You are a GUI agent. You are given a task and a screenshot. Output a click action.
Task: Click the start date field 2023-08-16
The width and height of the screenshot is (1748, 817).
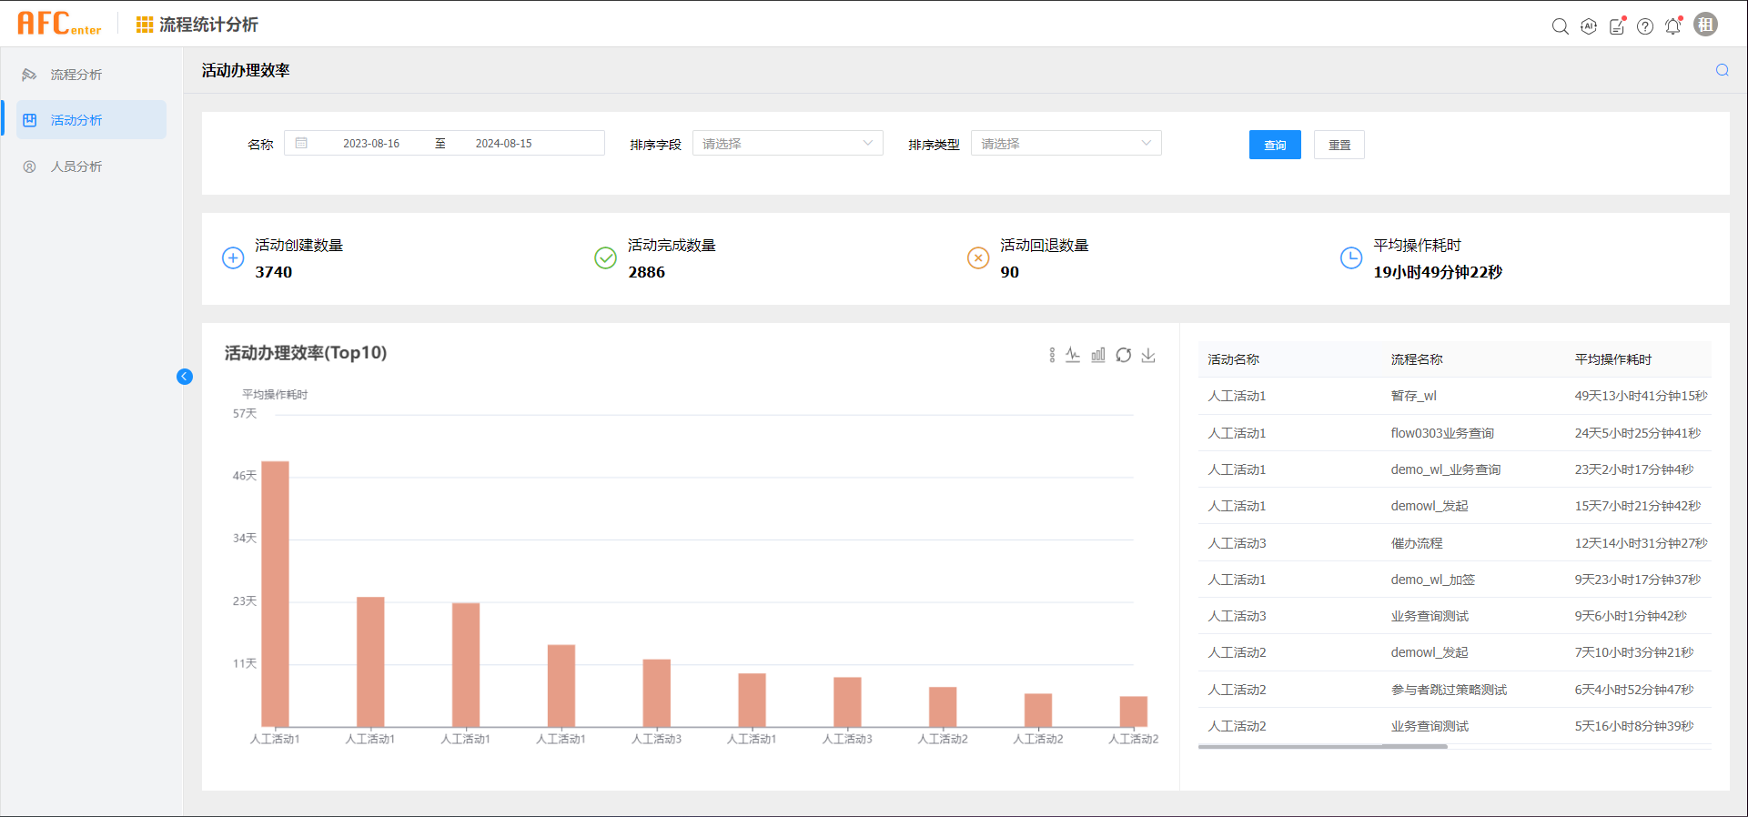tap(371, 144)
